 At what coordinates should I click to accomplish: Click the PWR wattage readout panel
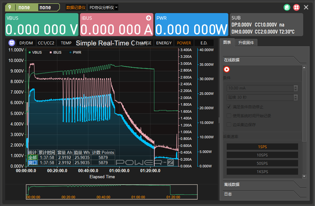(191, 24)
